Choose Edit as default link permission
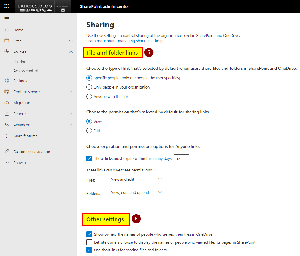This screenshot has width=300, height=256. 89,131
